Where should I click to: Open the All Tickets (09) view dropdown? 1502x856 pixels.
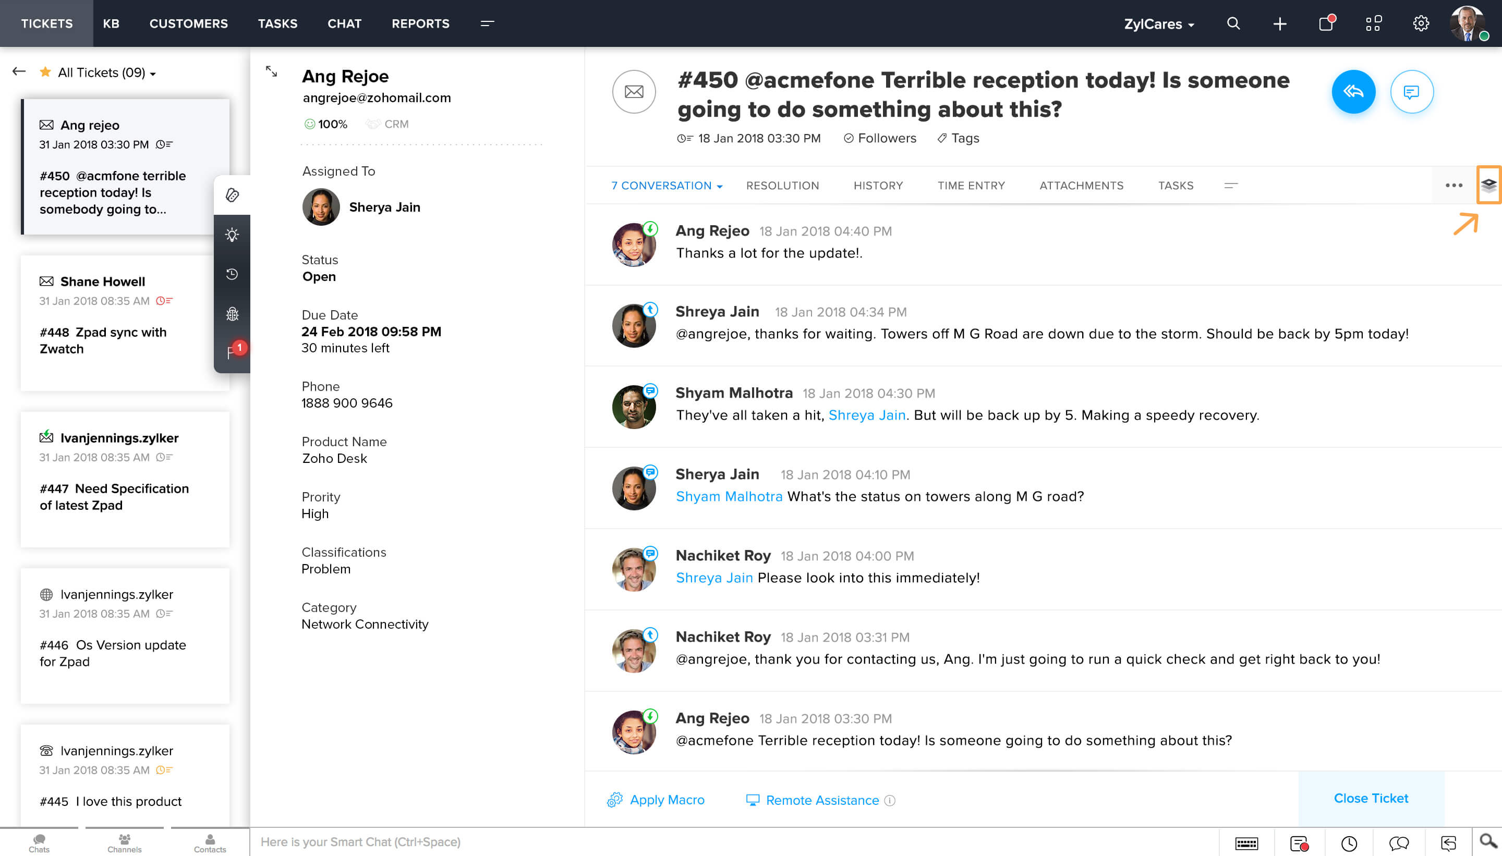(x=107, y=73)
